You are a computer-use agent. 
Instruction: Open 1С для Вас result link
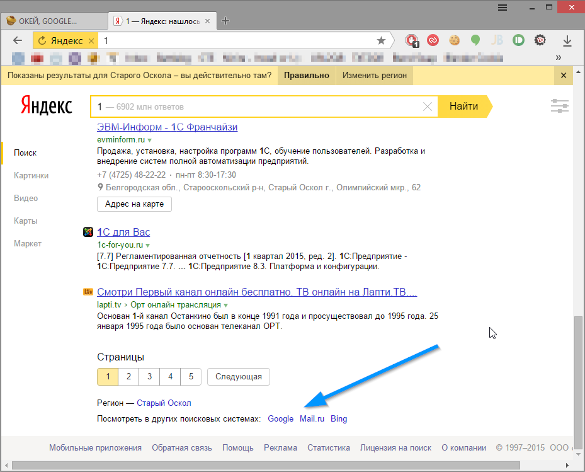pos(123,232)
